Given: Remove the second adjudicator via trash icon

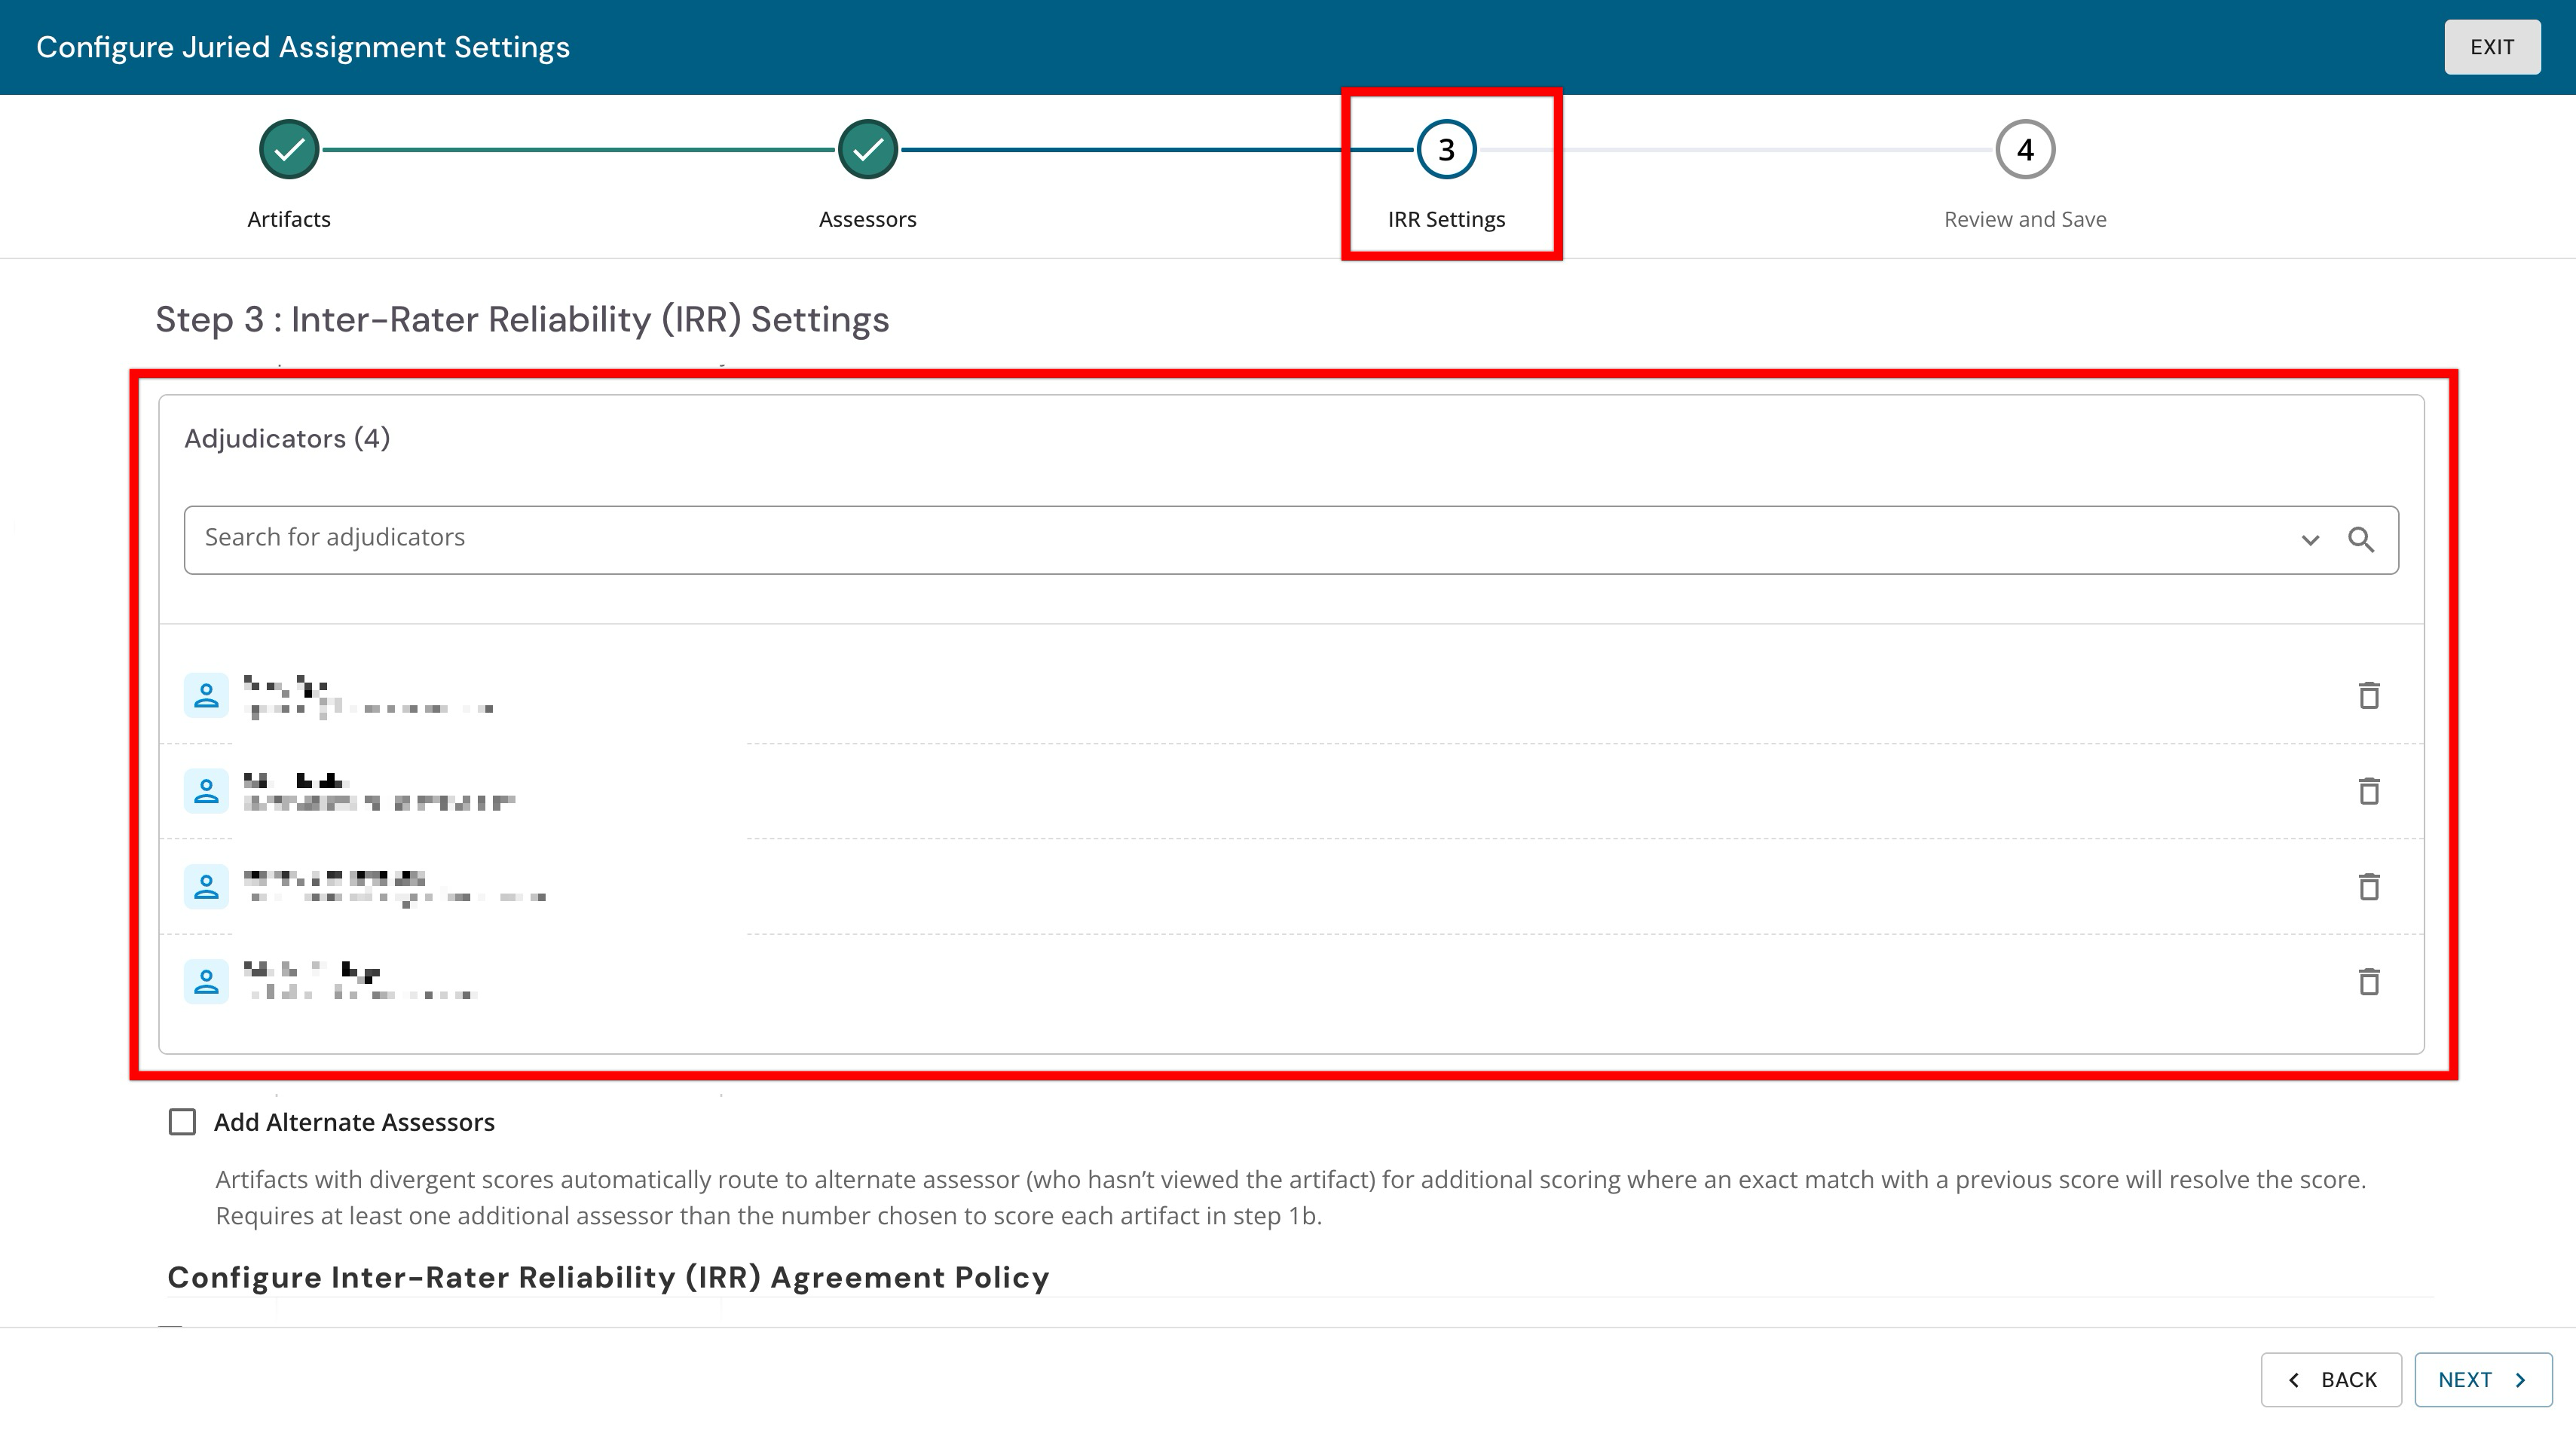Looking at the screenshot, I should pos(2368,791).
